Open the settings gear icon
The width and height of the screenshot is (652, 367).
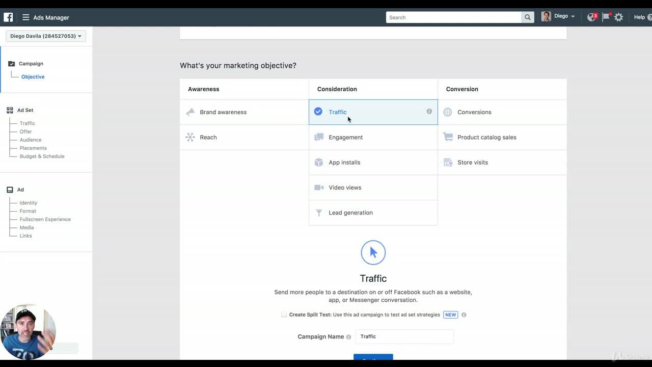tap(618, 17)
